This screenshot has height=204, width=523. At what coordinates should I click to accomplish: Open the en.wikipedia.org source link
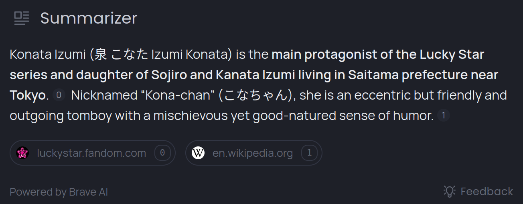pyautogui.click(x=253, y=153)
